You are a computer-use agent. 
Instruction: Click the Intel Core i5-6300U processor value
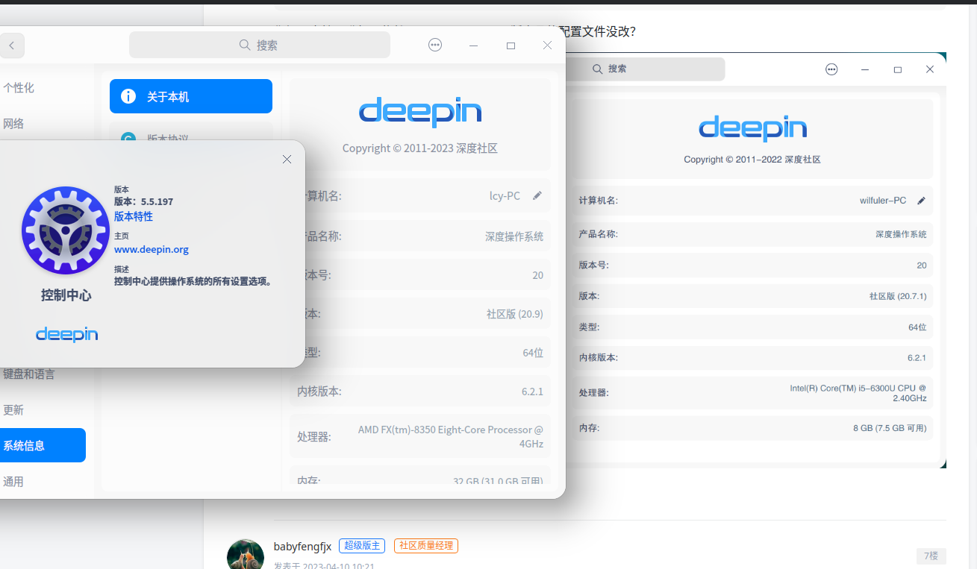pos(858,393)
